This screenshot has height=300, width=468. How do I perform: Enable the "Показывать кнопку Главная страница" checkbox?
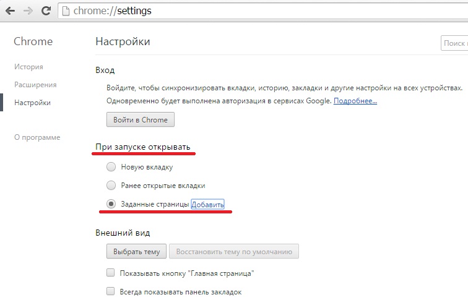pyautogui.click(x=111, y=273)
